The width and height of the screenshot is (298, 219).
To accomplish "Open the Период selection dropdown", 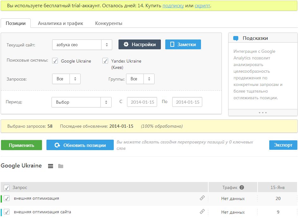I will pos(81,102).
